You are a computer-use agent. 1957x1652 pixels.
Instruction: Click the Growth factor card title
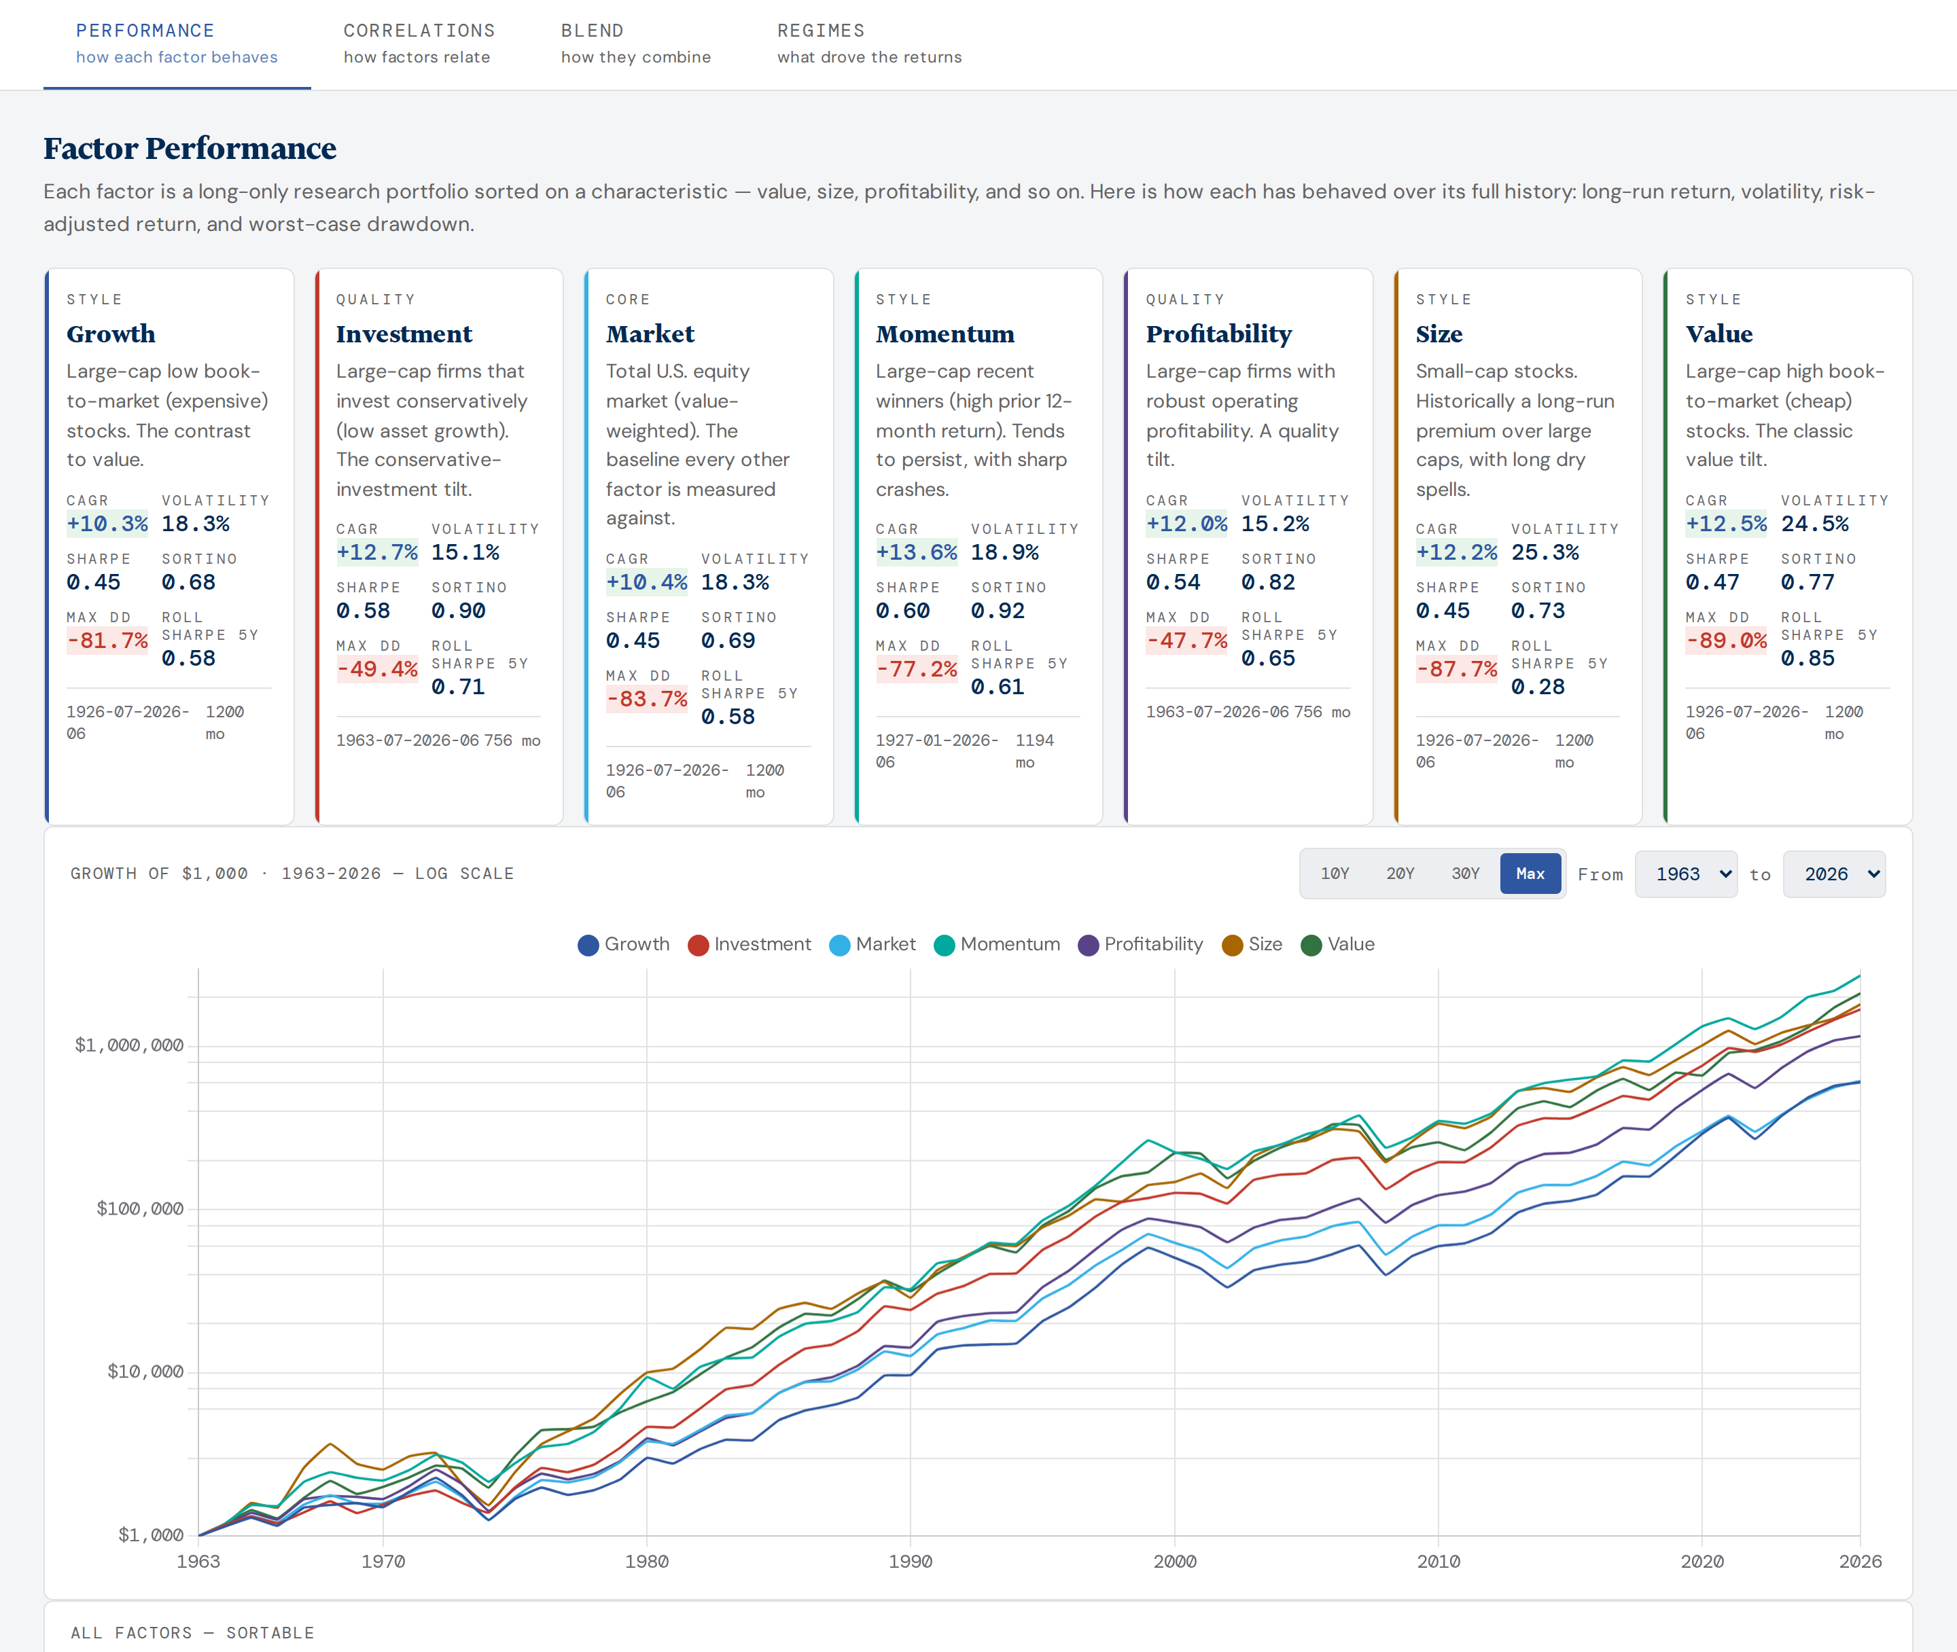[x=111, y=334]
